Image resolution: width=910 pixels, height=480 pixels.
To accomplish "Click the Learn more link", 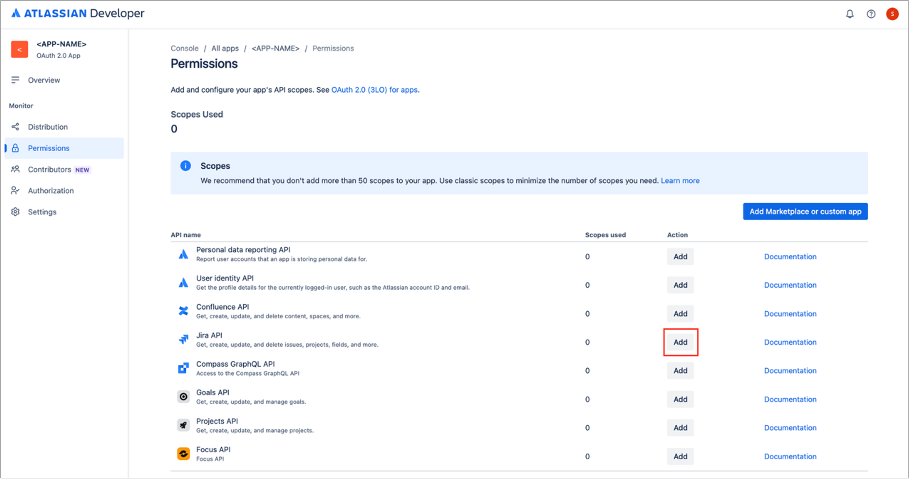I will pos(680,181).
